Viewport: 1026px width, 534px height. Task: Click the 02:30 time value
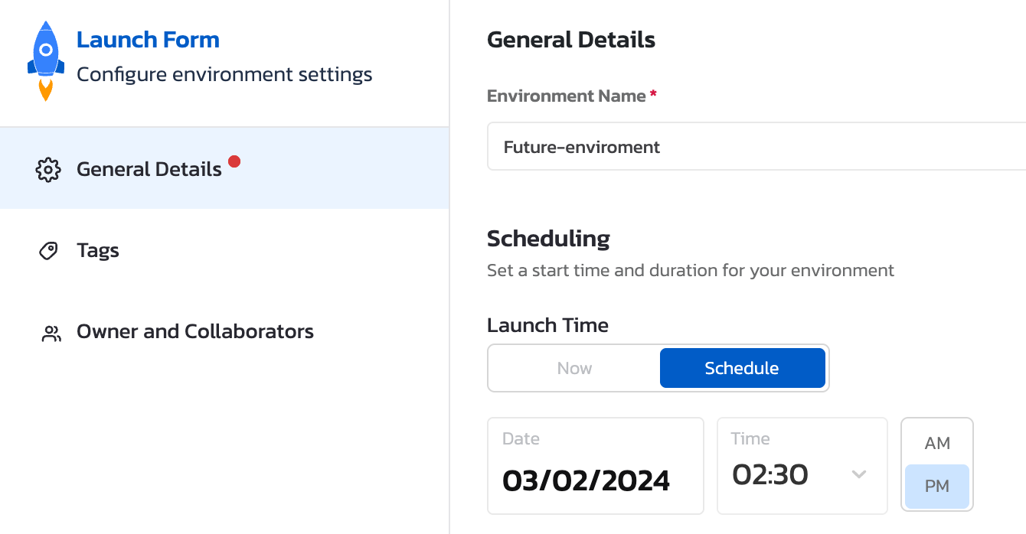pos(770,475)
